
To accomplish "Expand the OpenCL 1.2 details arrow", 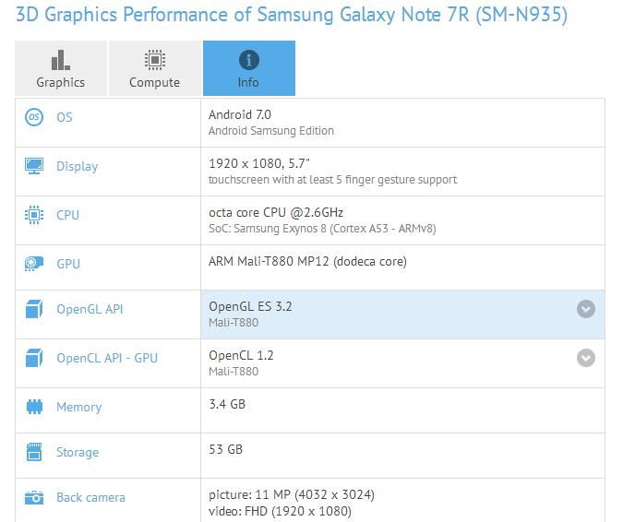I will 586,358.
